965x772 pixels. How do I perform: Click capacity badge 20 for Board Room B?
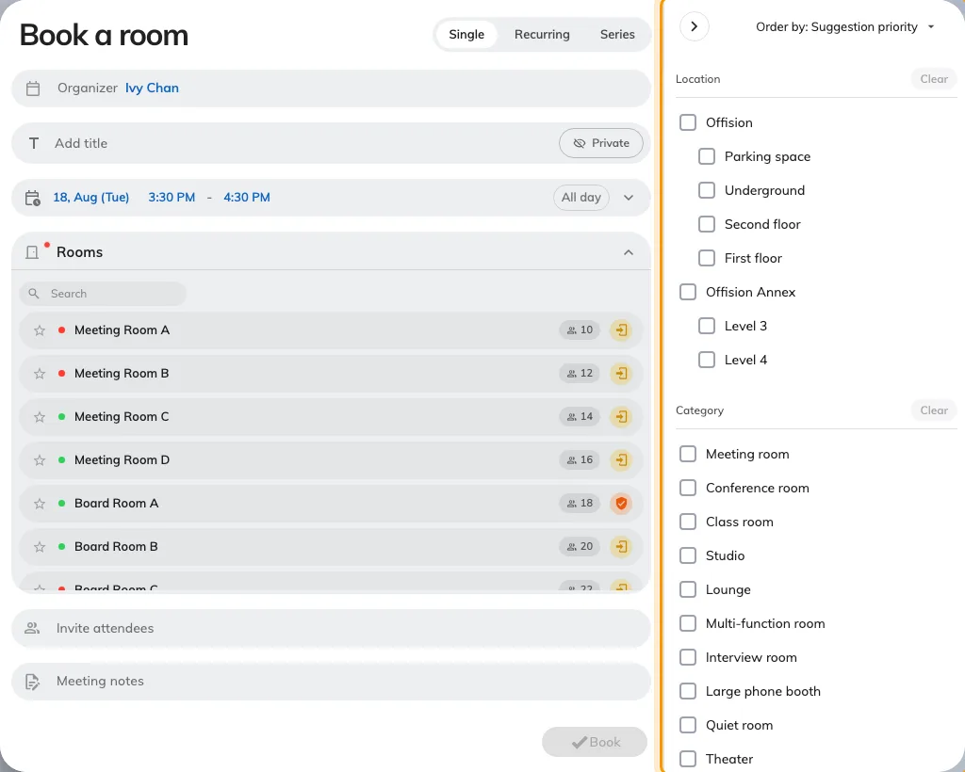[580, 546]
